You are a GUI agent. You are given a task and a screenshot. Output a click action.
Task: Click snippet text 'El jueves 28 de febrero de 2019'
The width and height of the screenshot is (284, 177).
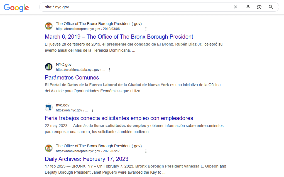tap(72, 44)
